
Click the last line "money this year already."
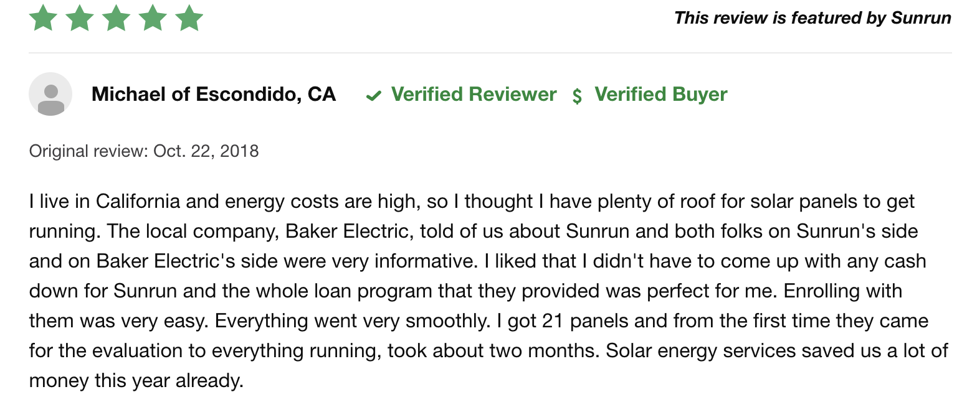pos(136,381)
